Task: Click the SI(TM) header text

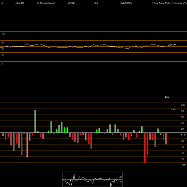Action: 71,3
